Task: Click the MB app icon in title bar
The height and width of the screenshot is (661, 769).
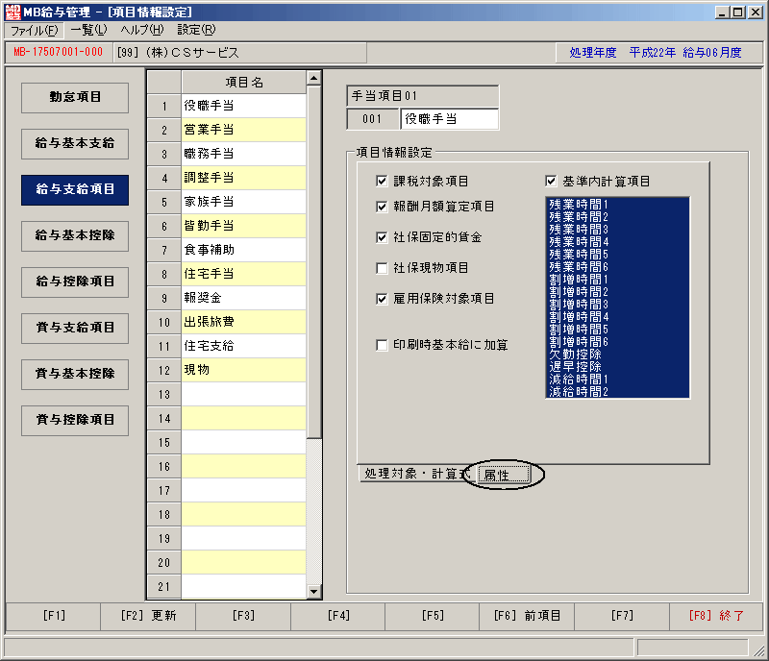Action: (12, 12)
